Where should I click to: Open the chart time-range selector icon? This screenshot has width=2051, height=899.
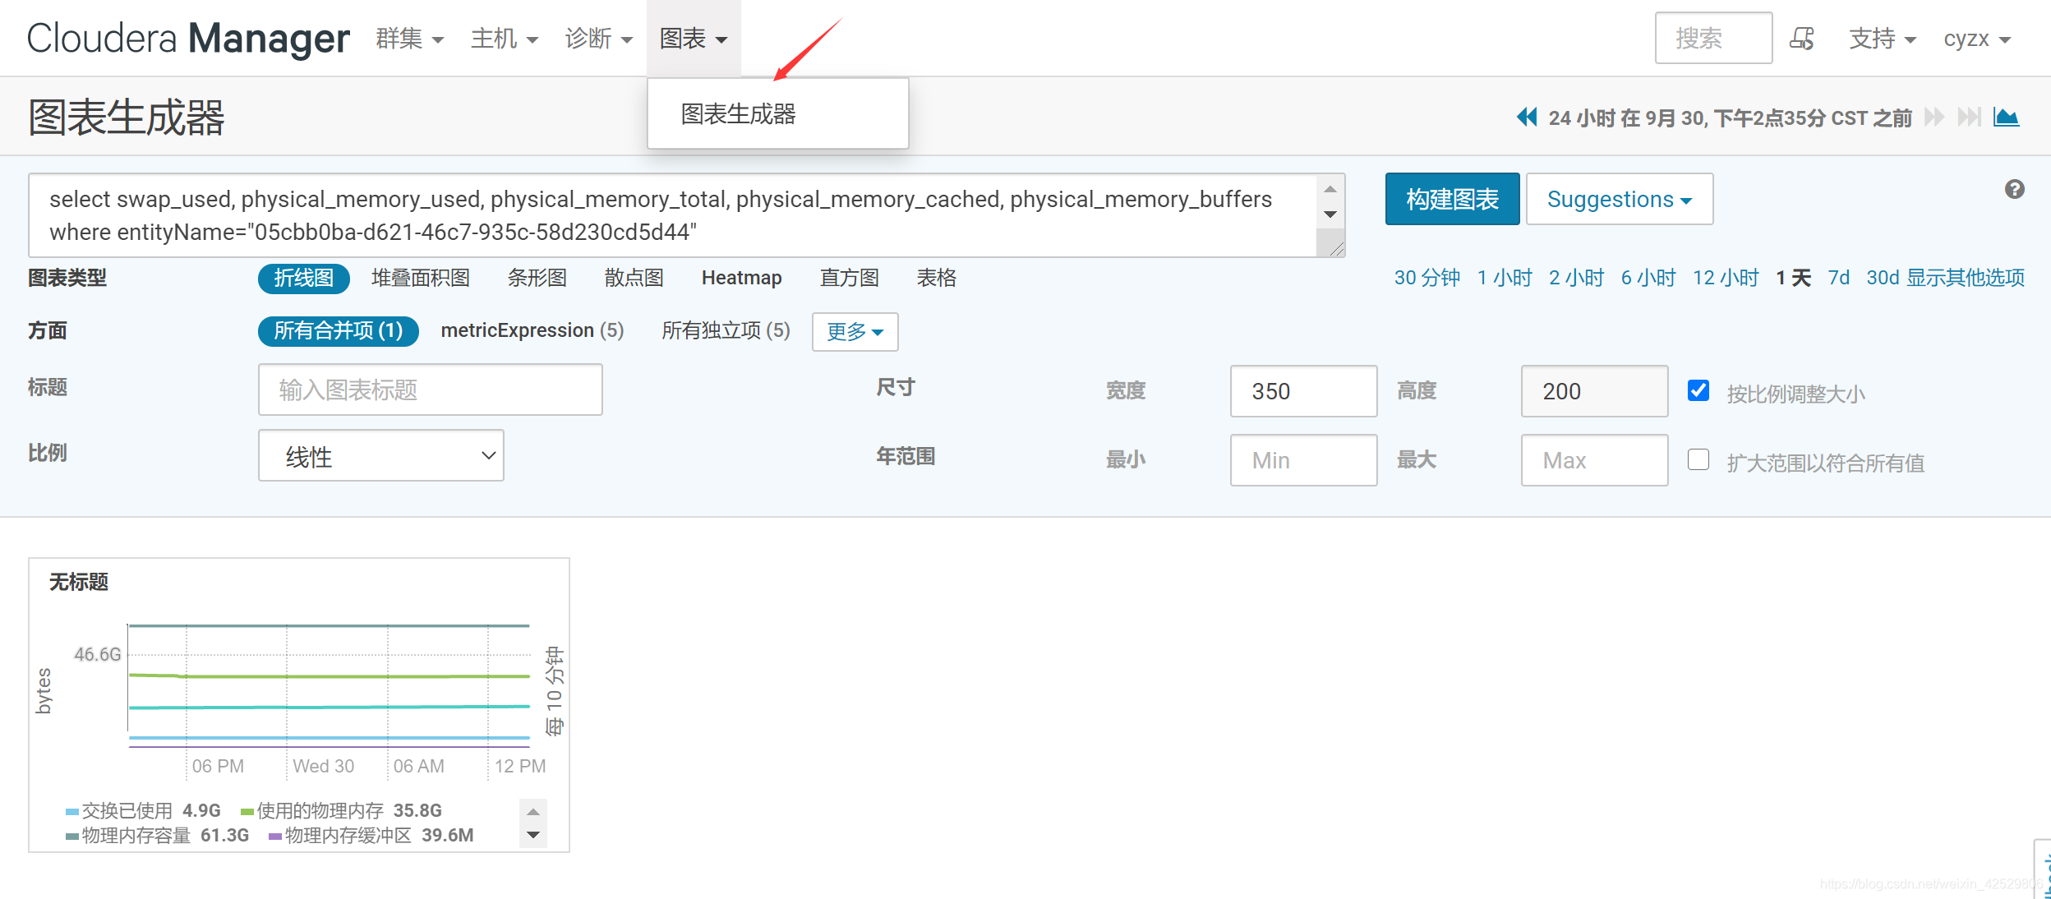click(x=2007, y=117)
